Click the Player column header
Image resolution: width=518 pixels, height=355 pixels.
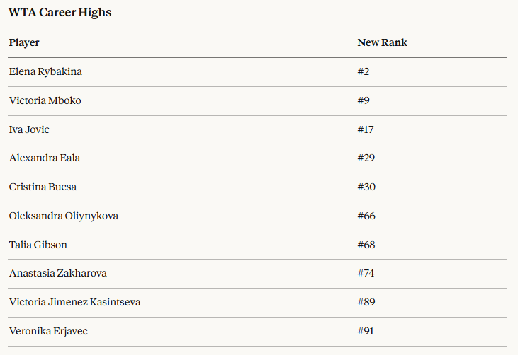click(x=24, y=42)
